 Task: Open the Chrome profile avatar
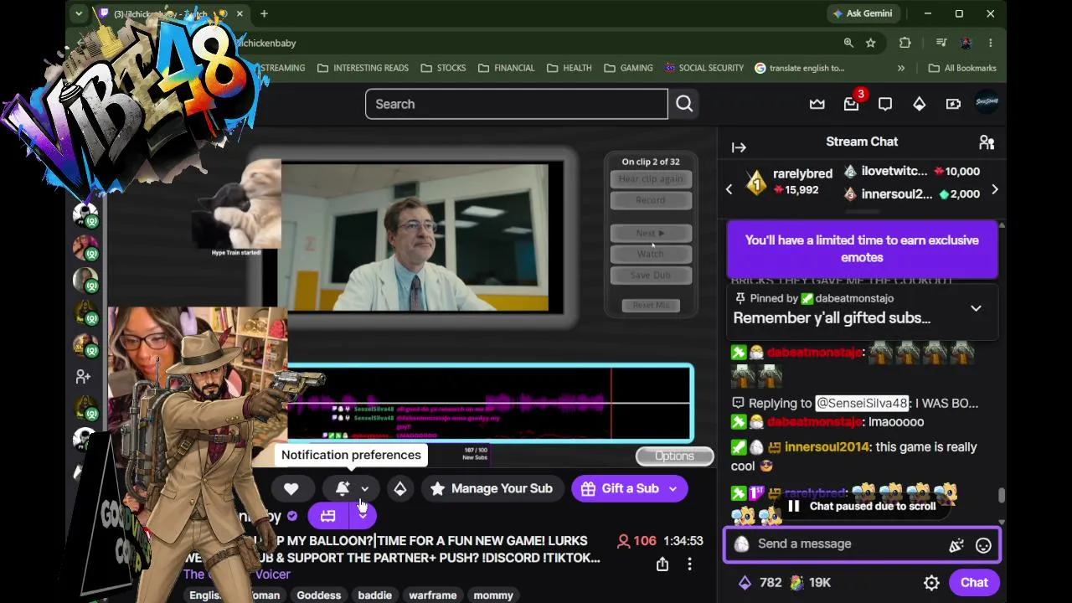966,43
